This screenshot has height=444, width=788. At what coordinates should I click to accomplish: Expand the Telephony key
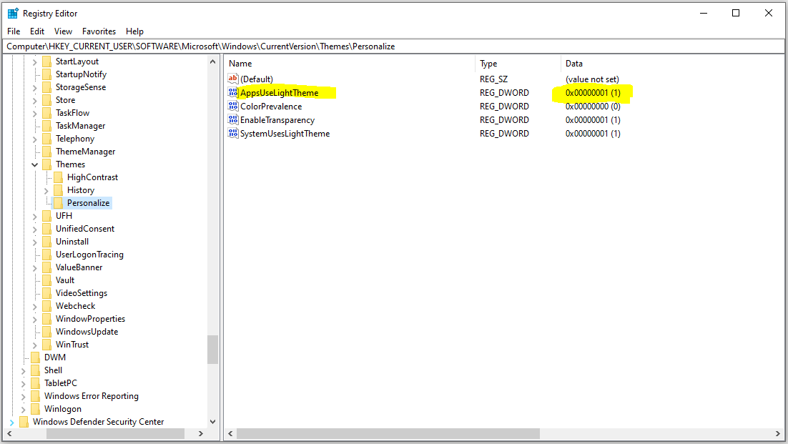coord(34,139)
